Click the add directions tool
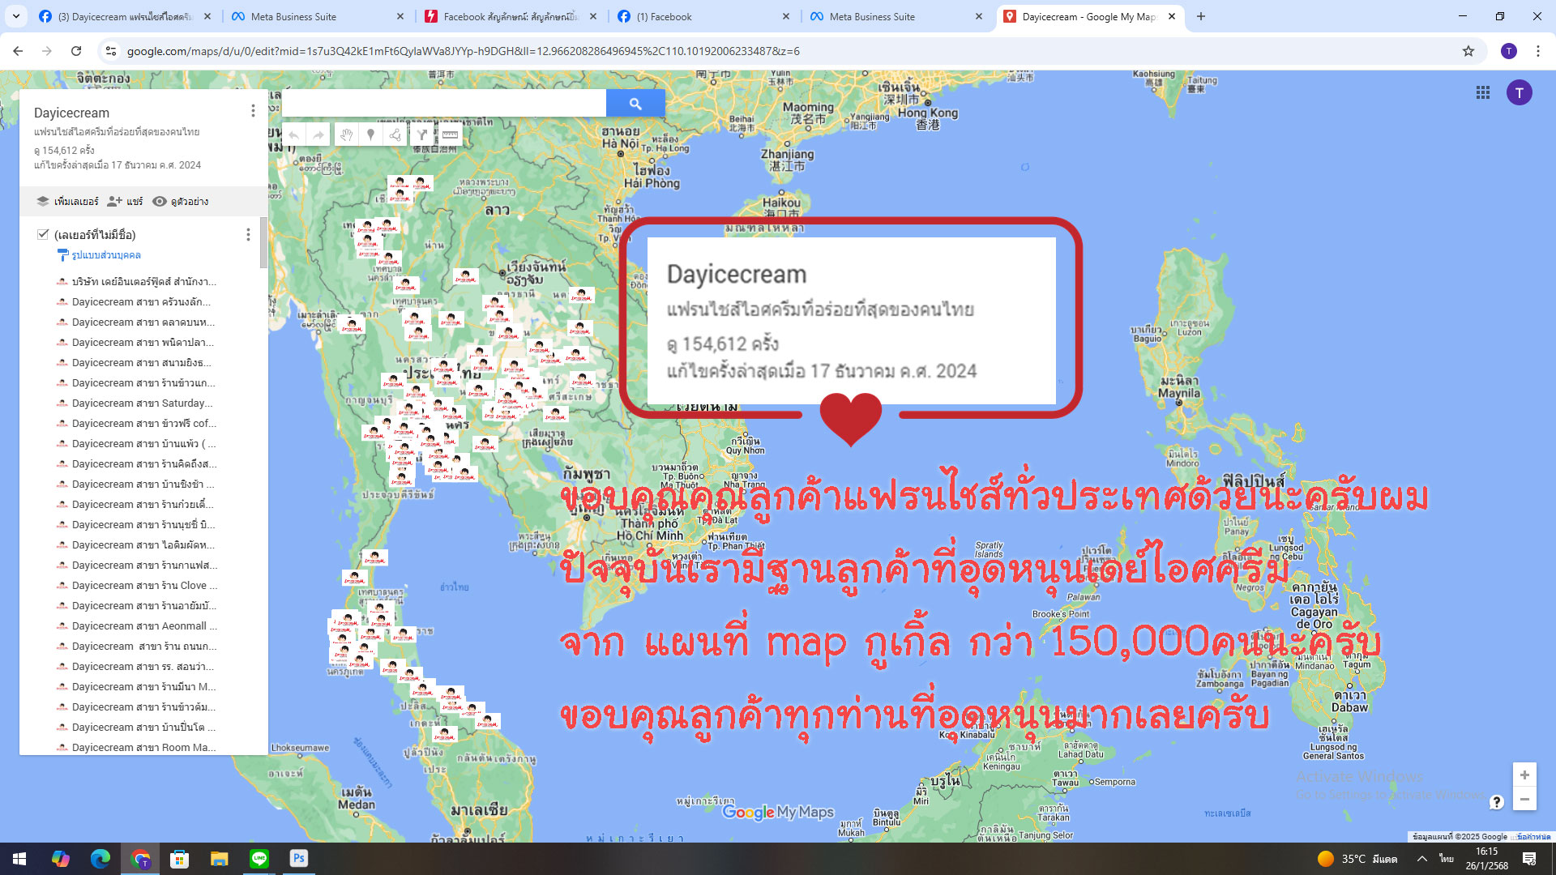 [x=421, y=135]
